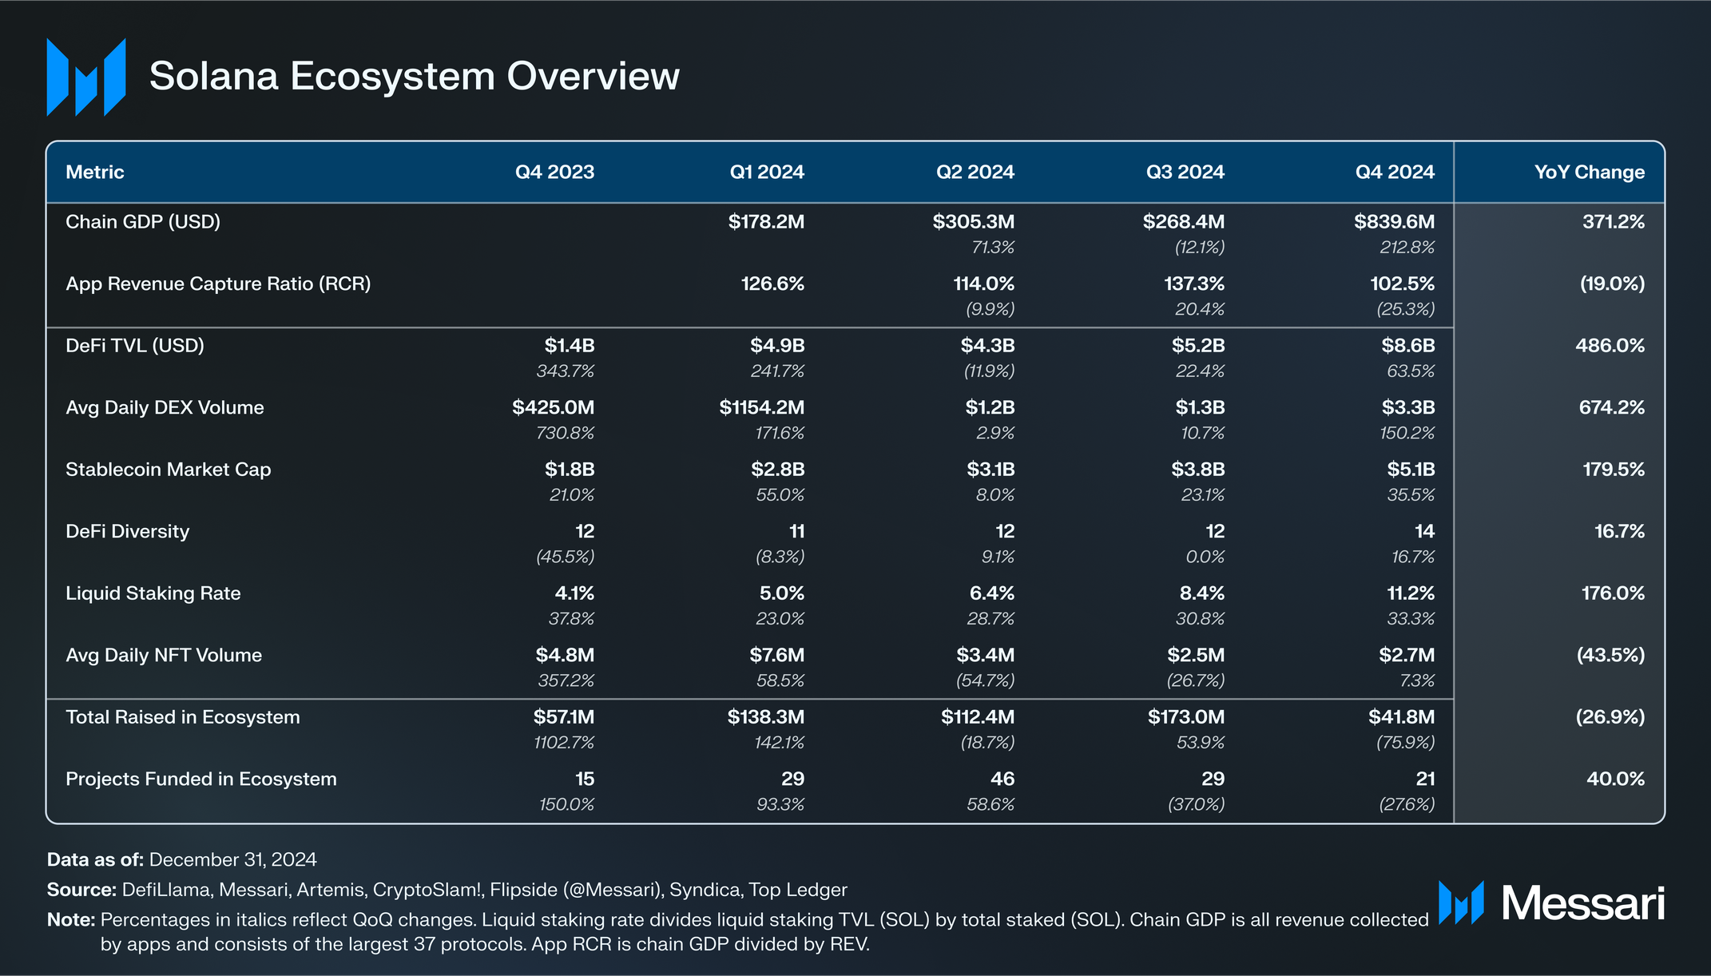Click the DeFi TVL 486.0% YoY value
The height and width of the screenshot is (976, 1711).
(1610, 346)
